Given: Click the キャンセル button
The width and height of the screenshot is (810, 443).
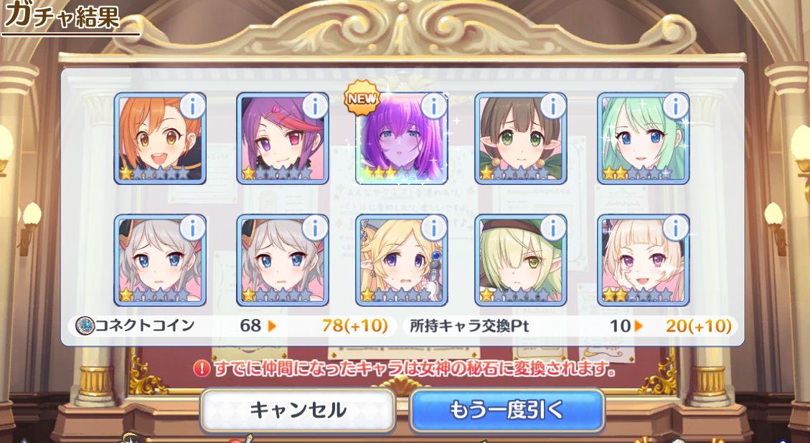Looking at the screenshot, I should [x=298, y=411].
